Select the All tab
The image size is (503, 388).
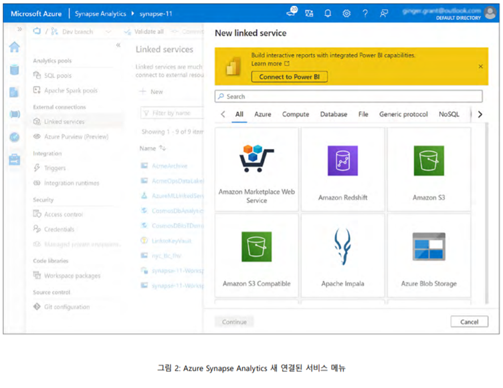[x=239, y=114]
